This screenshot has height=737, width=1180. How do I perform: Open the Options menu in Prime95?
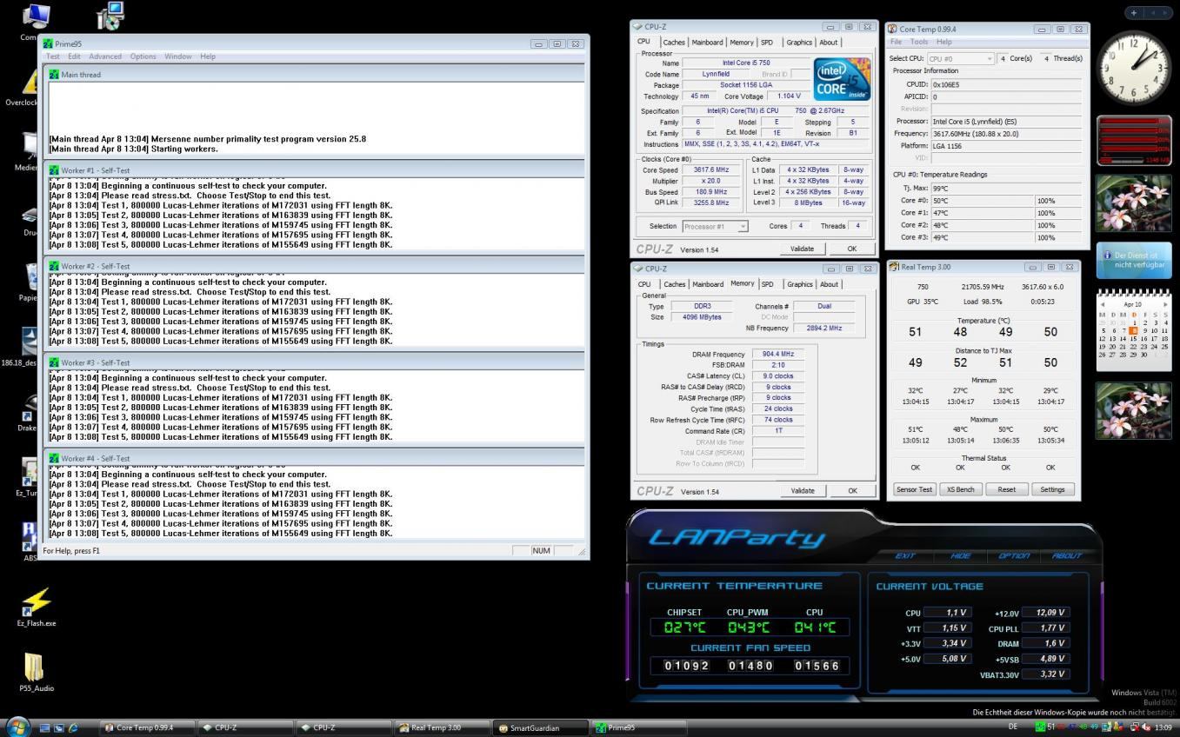tap(143, 56)
